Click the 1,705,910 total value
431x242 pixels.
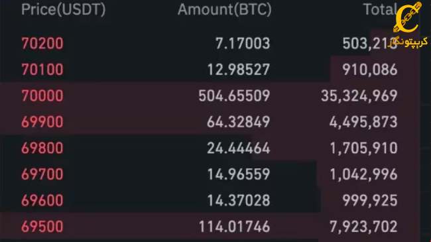pos(363,148)
